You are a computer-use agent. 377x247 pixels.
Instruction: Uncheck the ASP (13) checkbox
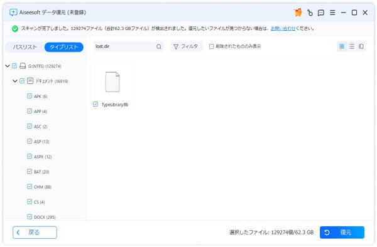pos(30,141)
